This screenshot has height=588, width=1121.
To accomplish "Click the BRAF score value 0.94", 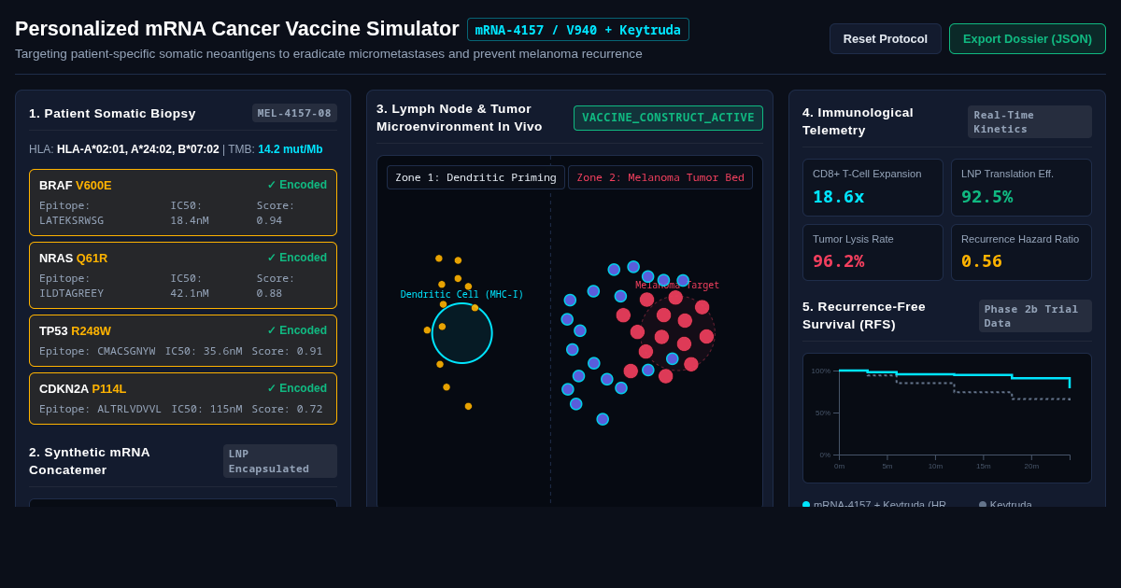I will point(269,221).
